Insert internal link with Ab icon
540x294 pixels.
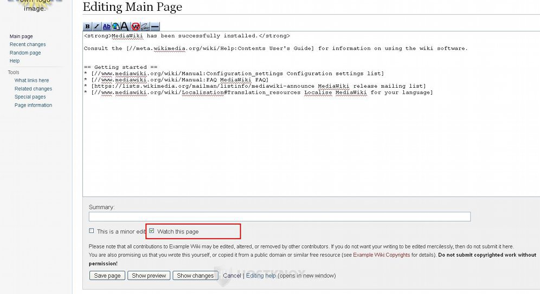[x=106, y=27]
